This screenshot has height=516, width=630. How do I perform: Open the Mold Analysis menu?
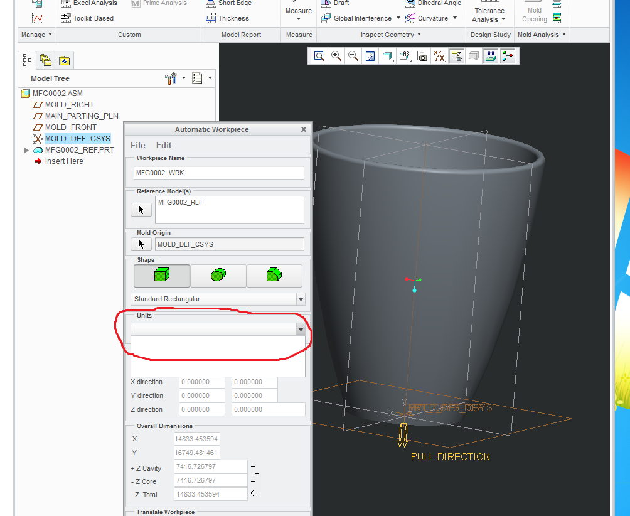[541, 35]
